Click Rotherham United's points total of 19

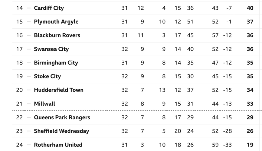coord(250,145)
